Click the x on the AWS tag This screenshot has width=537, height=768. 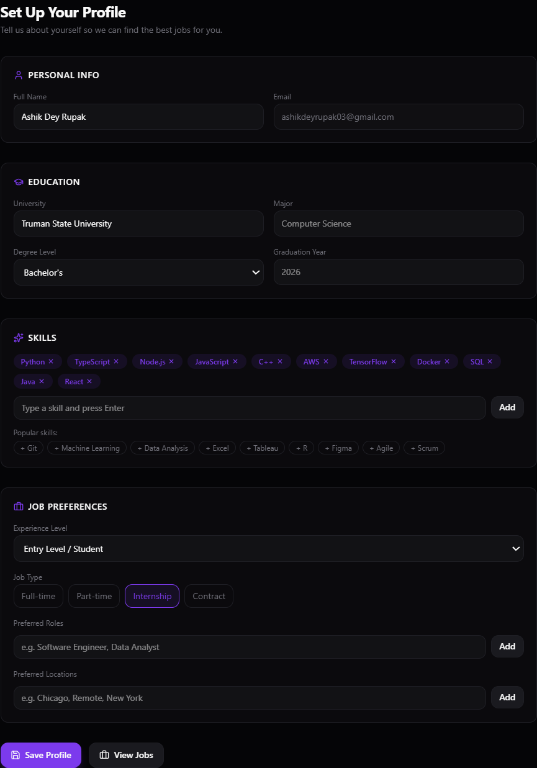(326, 361)
